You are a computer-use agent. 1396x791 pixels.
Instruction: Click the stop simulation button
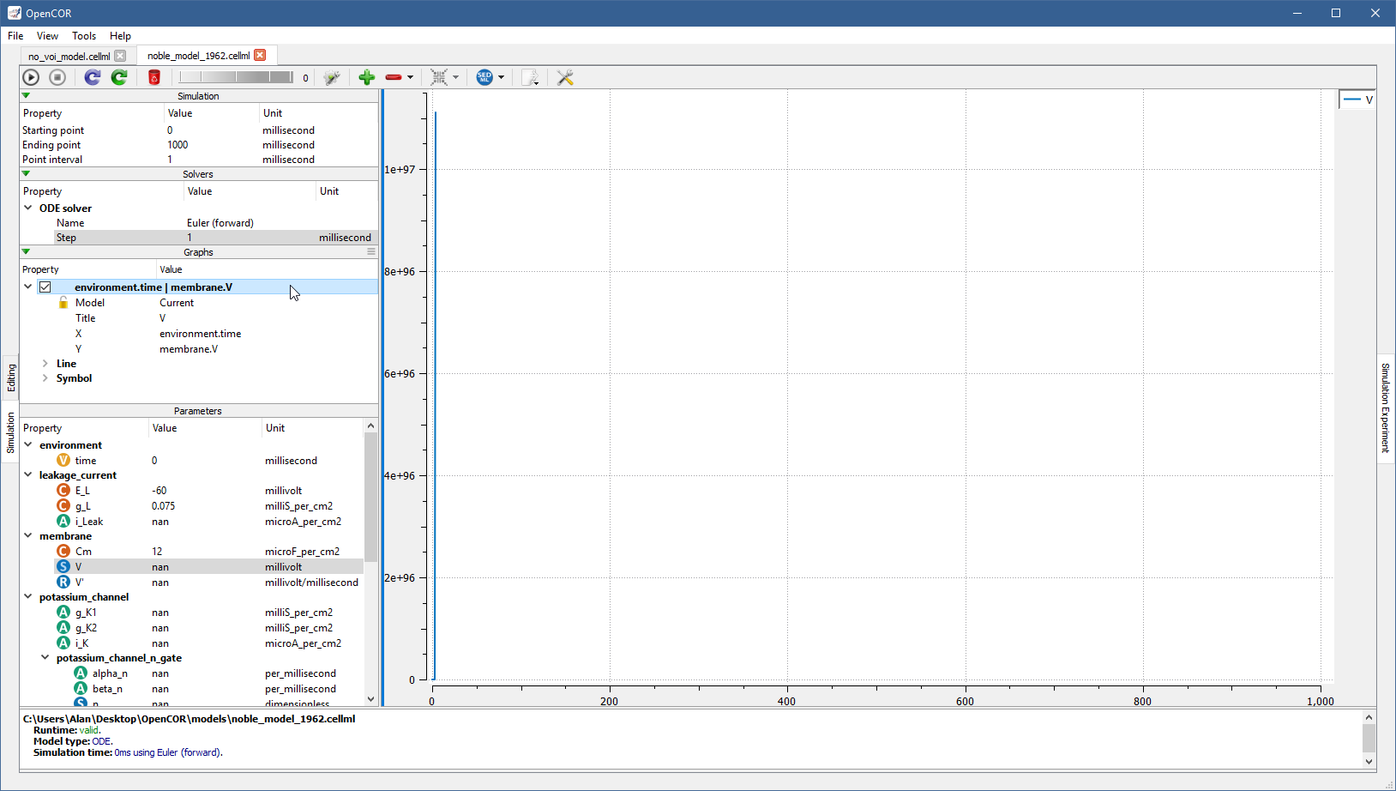click(x=57, y=77)
